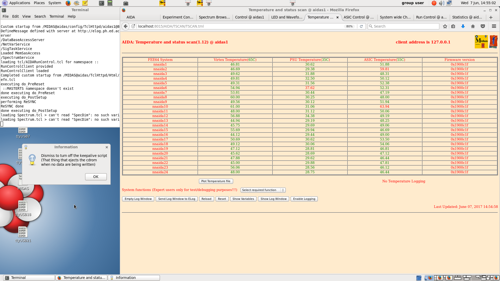Go to Firefox home icon
This screenshot has width=500, height=281.
[473, 26]
